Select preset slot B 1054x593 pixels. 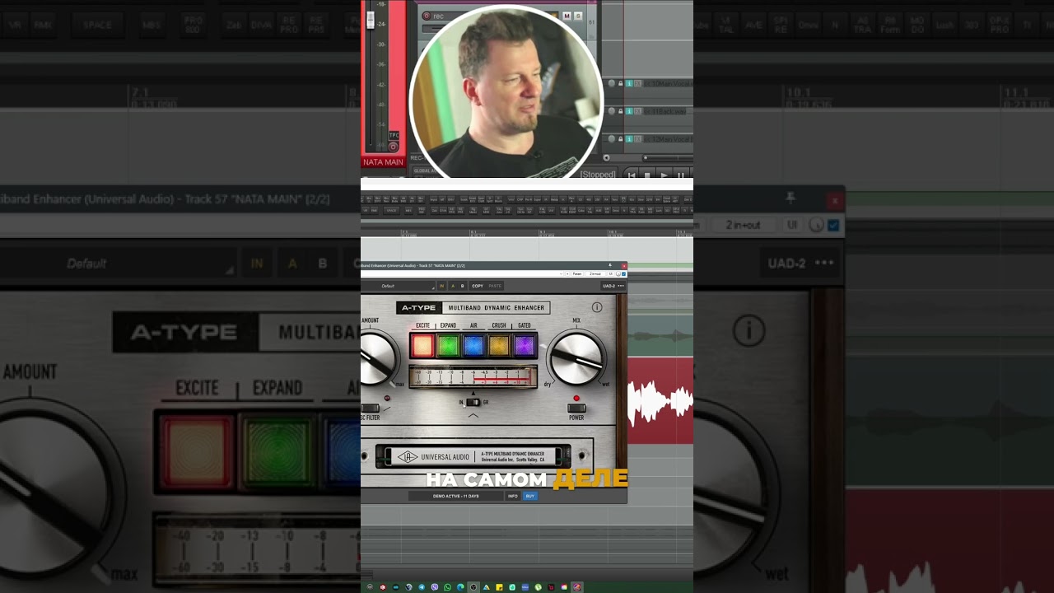click(462, 286)
